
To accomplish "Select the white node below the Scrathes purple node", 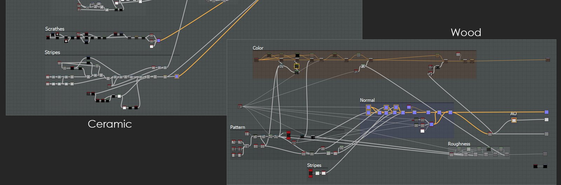I will pos(151,46).
